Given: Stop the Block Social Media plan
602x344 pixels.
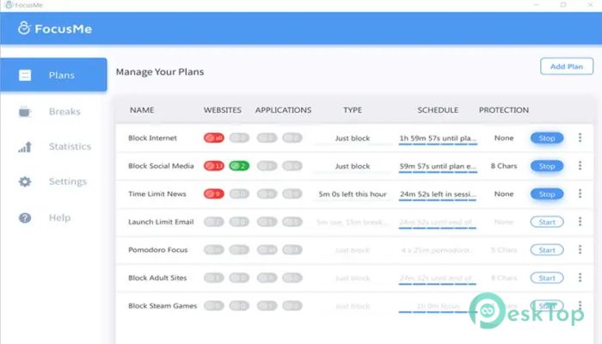Looking at the screenshot, I should tap(547, 166).
